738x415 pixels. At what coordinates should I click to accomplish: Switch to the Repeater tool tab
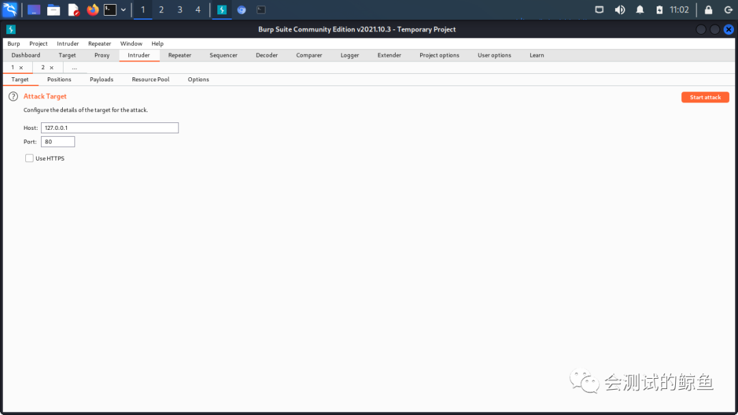point(179,55)
